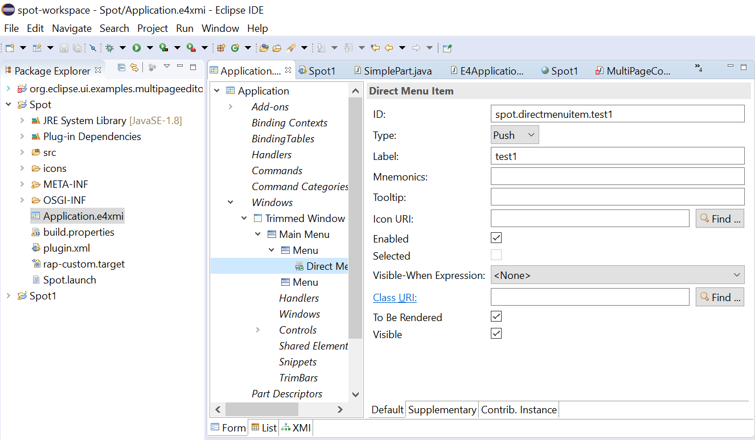The width and height of the screenshot is (755, 440).
Task: Click the skip all breakpoints icon
Action: point(93,48)
